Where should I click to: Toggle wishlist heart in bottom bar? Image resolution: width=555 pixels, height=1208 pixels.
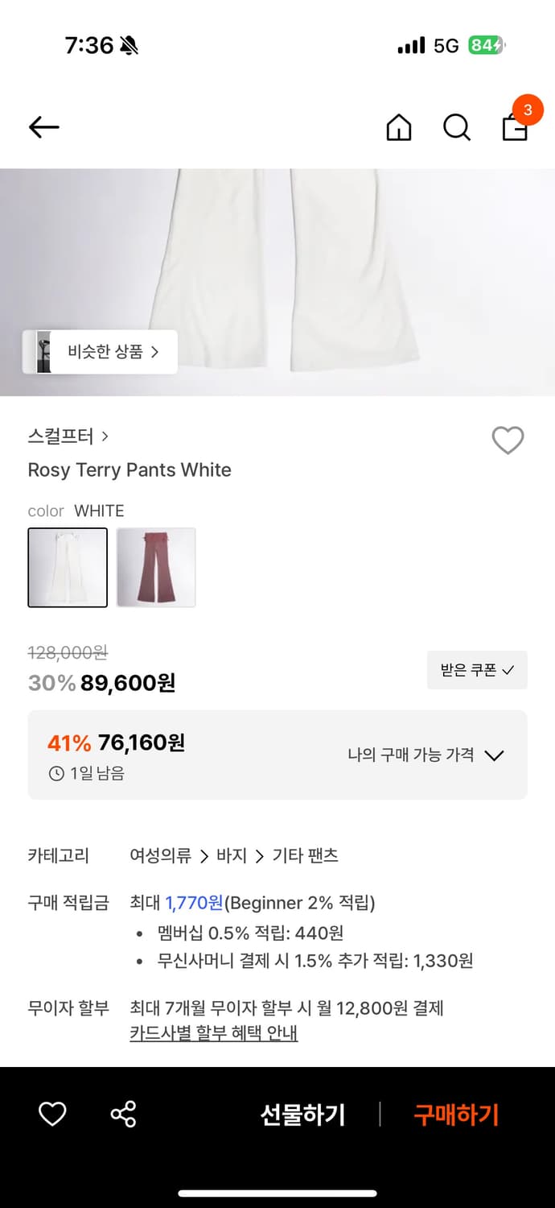tap(52, 1115)
